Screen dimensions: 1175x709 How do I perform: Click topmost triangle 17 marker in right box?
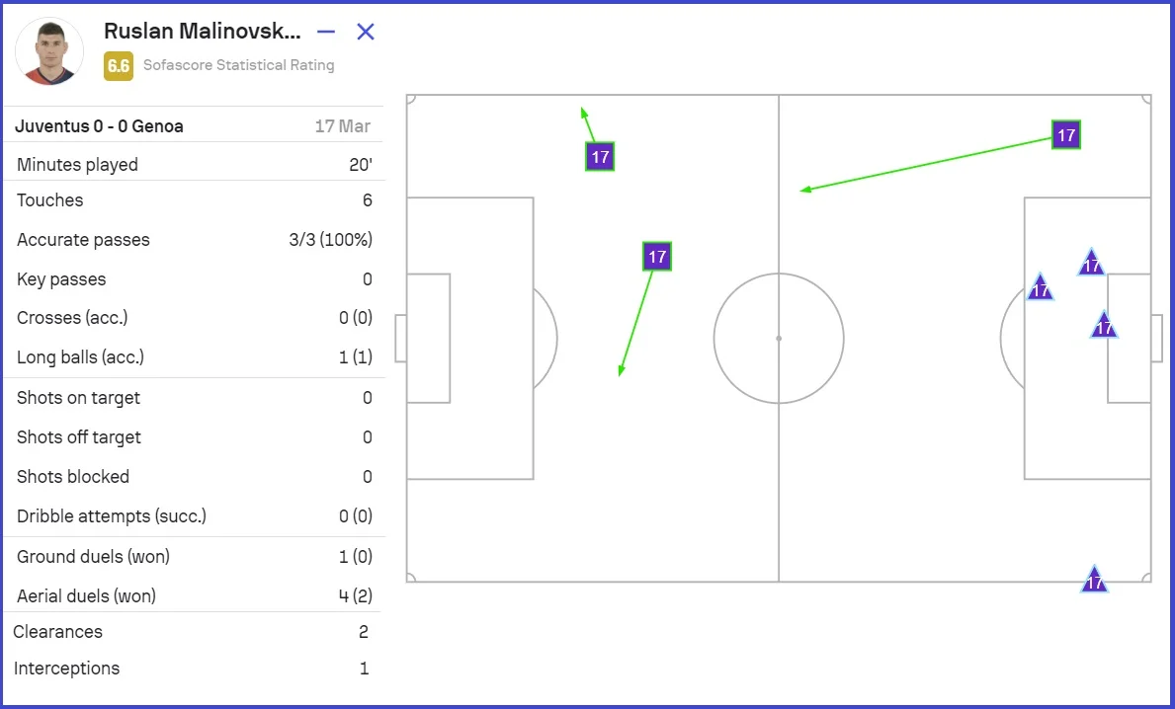click(1091, 264)
